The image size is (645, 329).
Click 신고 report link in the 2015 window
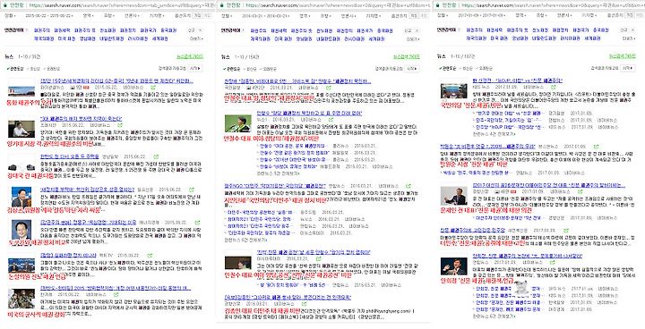tap(192, 30)
